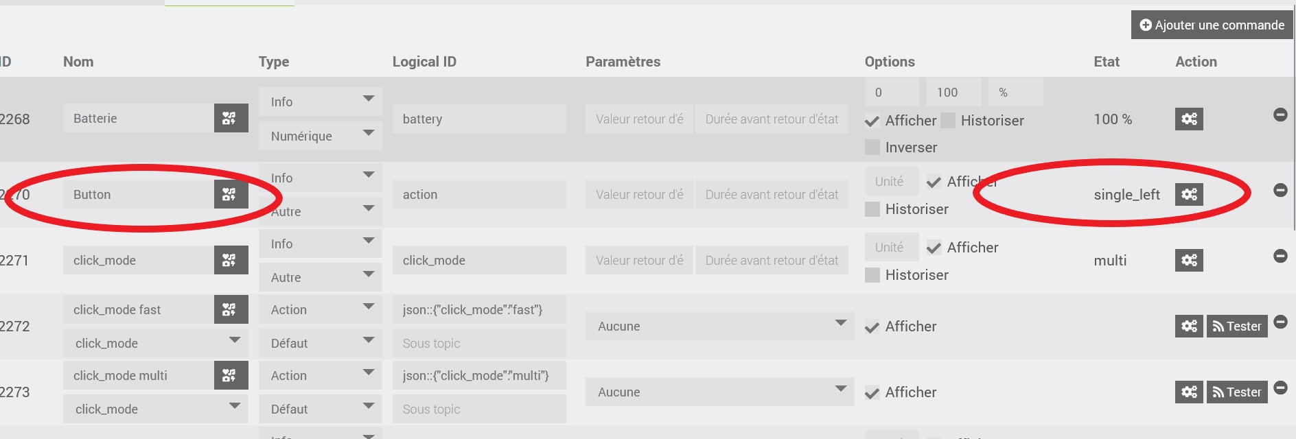Remove the Batterie command with minus icon
Viewport: 1296px width, 439px height.
1280,115
